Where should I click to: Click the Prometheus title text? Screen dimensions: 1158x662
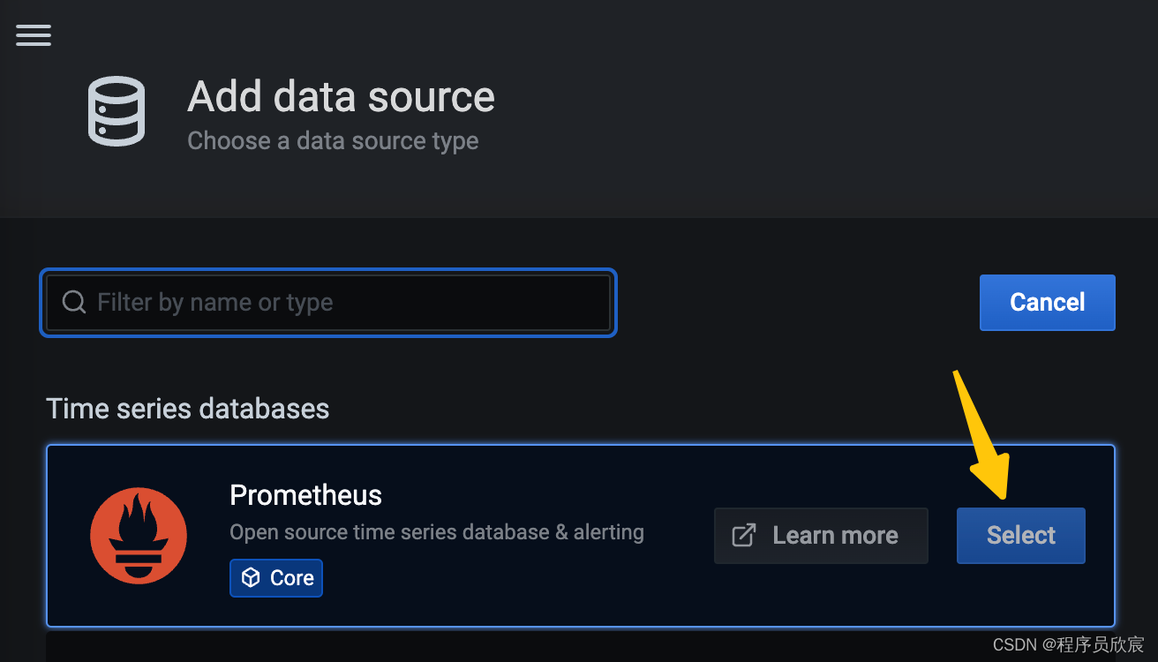click(305, 495)
